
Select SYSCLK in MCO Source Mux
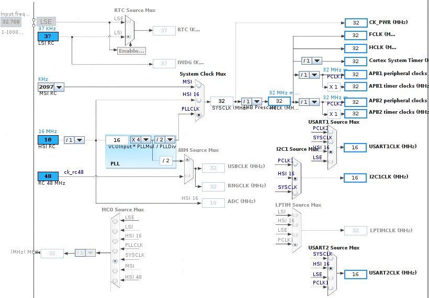tap(115, 261)
